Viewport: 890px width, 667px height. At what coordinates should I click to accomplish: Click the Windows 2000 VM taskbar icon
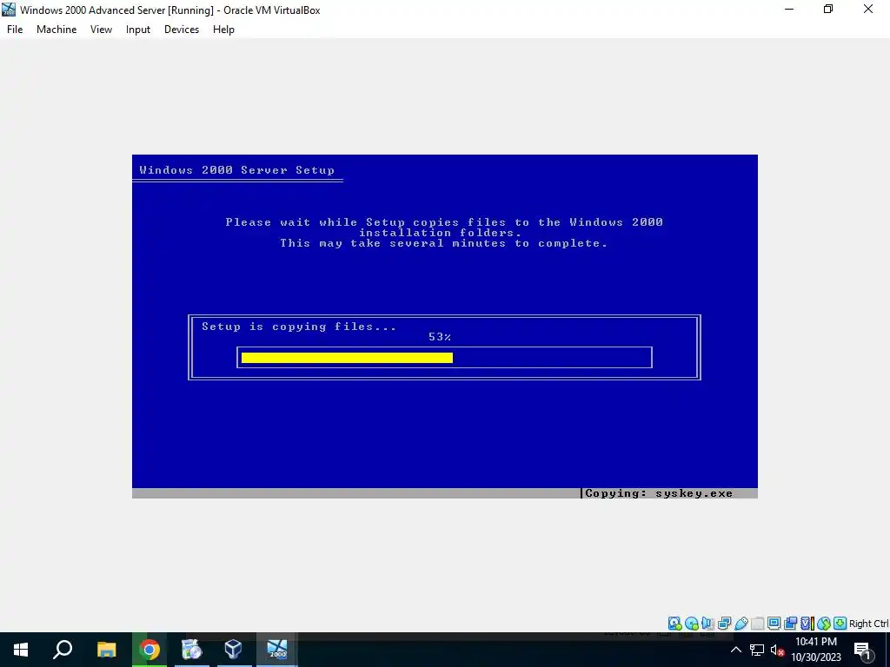pos(277,650)
